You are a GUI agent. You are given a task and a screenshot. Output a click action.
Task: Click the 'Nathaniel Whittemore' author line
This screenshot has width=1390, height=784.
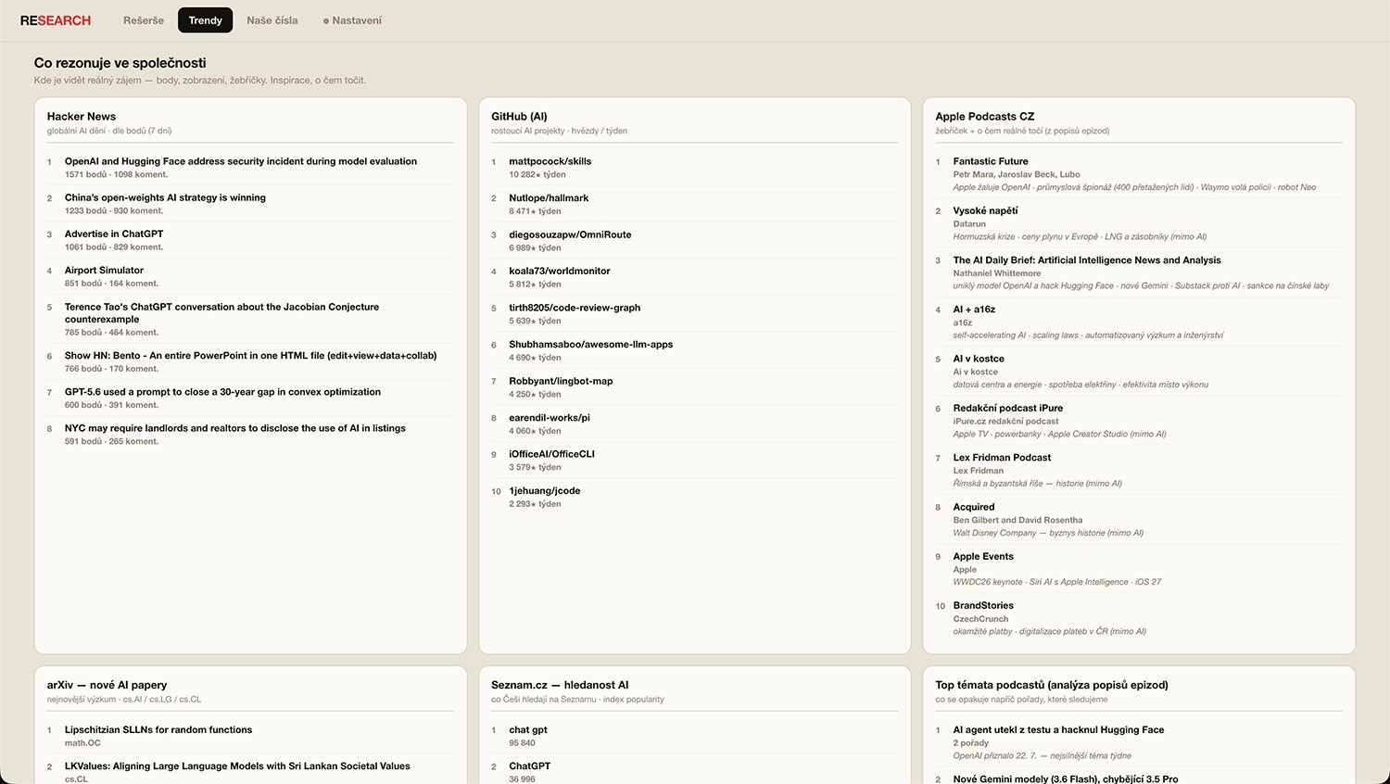[x=997, y=273]
